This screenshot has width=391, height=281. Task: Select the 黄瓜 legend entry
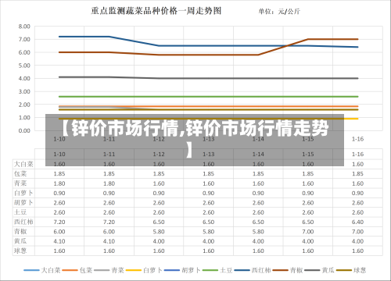(319, 270)
